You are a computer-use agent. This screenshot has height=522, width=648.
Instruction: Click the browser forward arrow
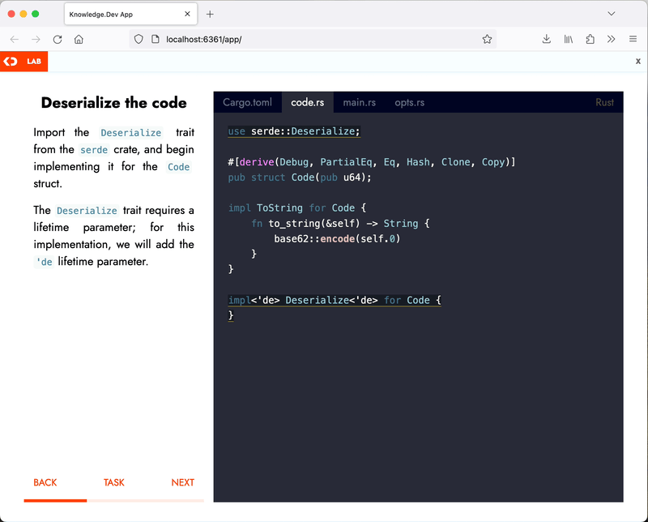(36, 39)
